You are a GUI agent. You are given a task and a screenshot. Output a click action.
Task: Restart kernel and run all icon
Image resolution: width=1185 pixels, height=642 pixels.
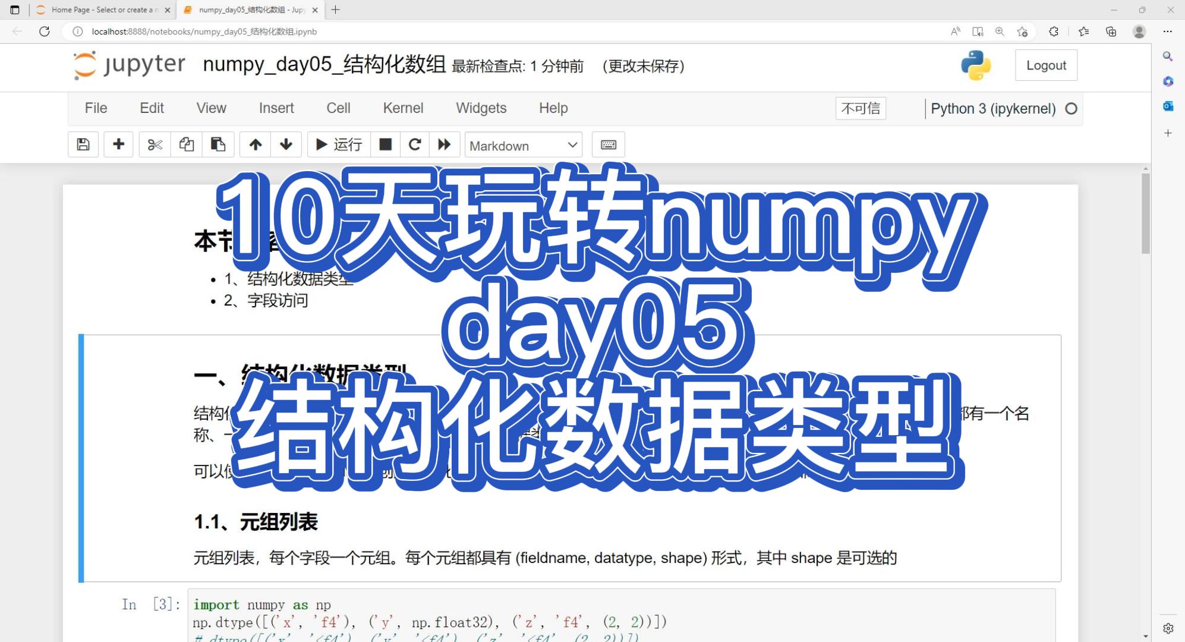[x=444, y=144]
